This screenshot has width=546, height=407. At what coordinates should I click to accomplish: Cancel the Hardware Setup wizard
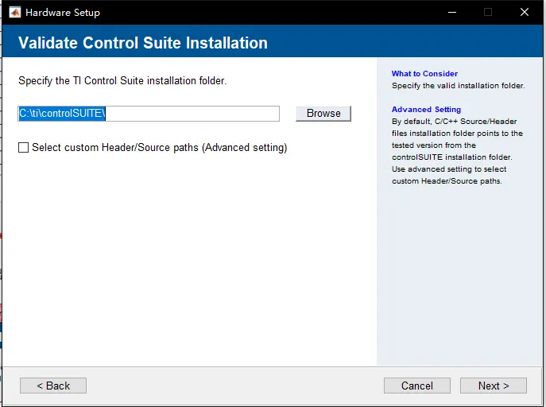tap(417, 386)
